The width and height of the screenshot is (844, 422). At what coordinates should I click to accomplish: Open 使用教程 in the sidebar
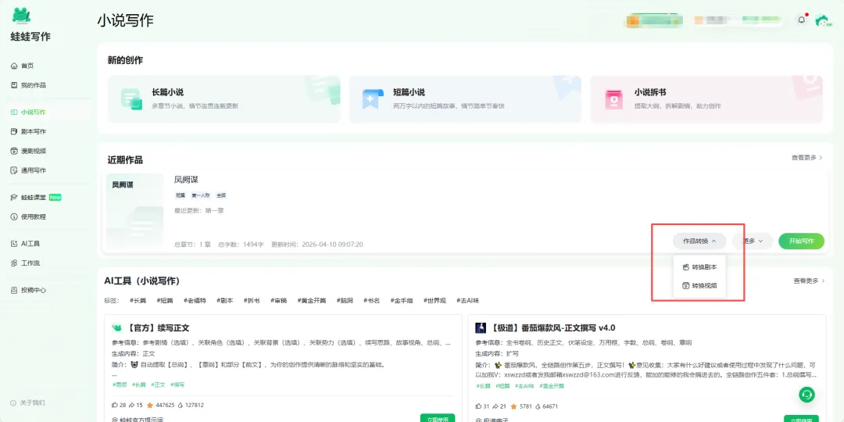(28, 216)
